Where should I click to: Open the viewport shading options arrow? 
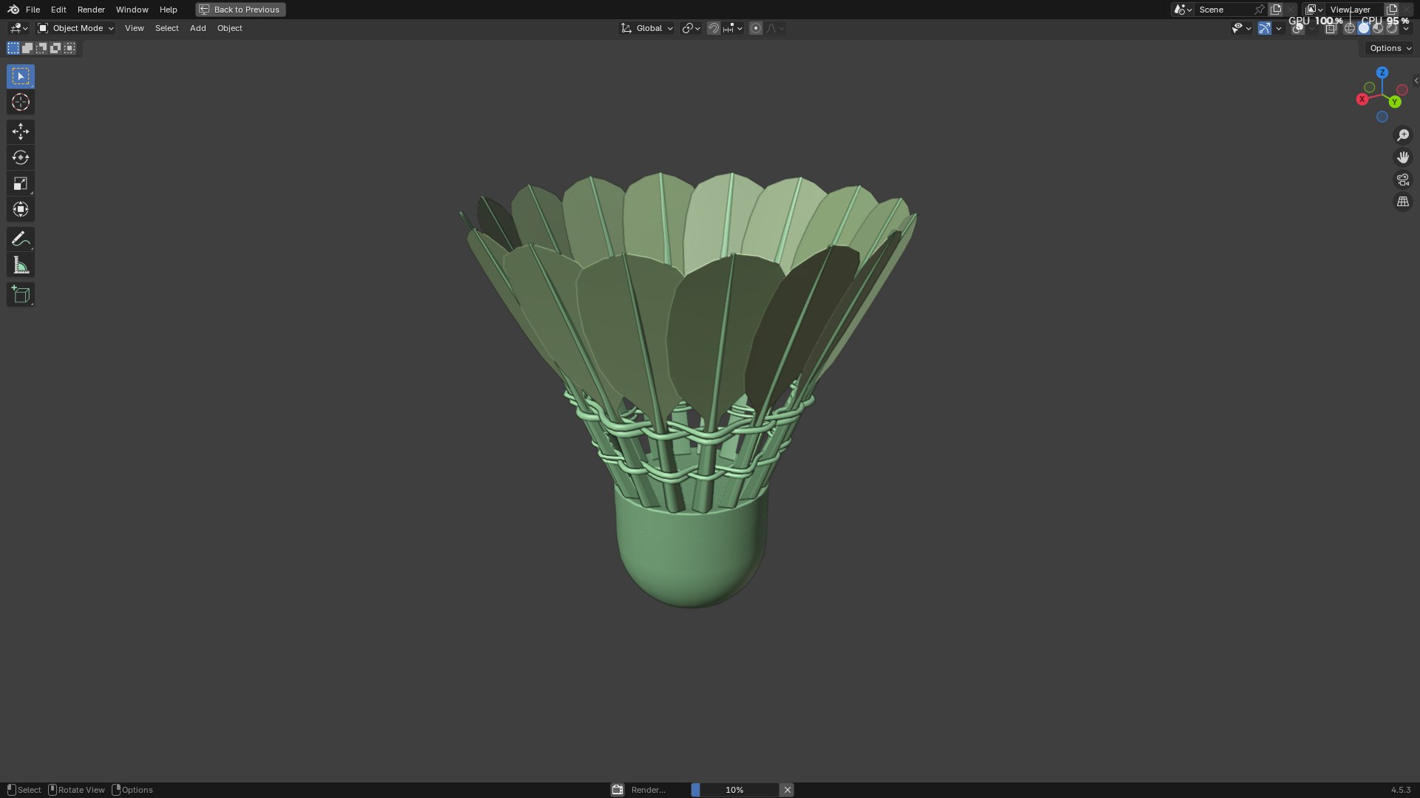coord(1406,28)
